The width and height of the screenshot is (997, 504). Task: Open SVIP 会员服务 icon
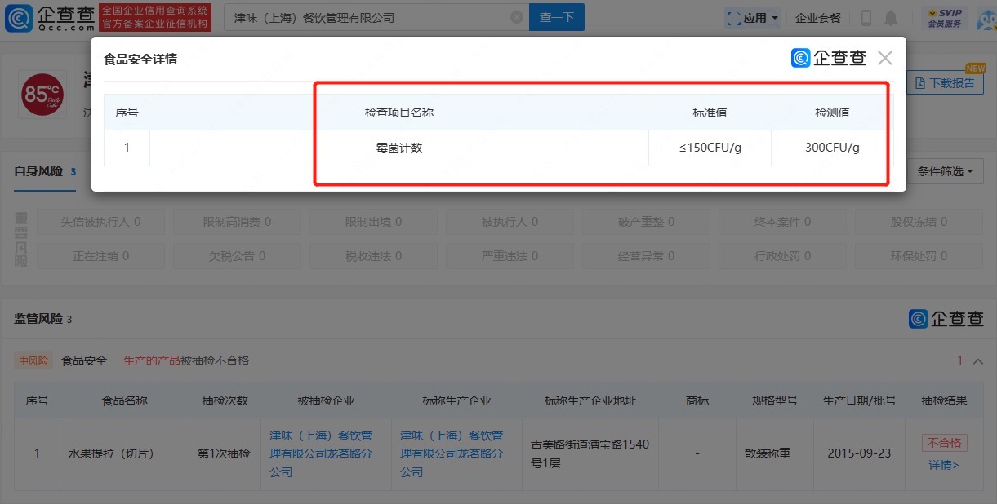[x=944, y=18]
